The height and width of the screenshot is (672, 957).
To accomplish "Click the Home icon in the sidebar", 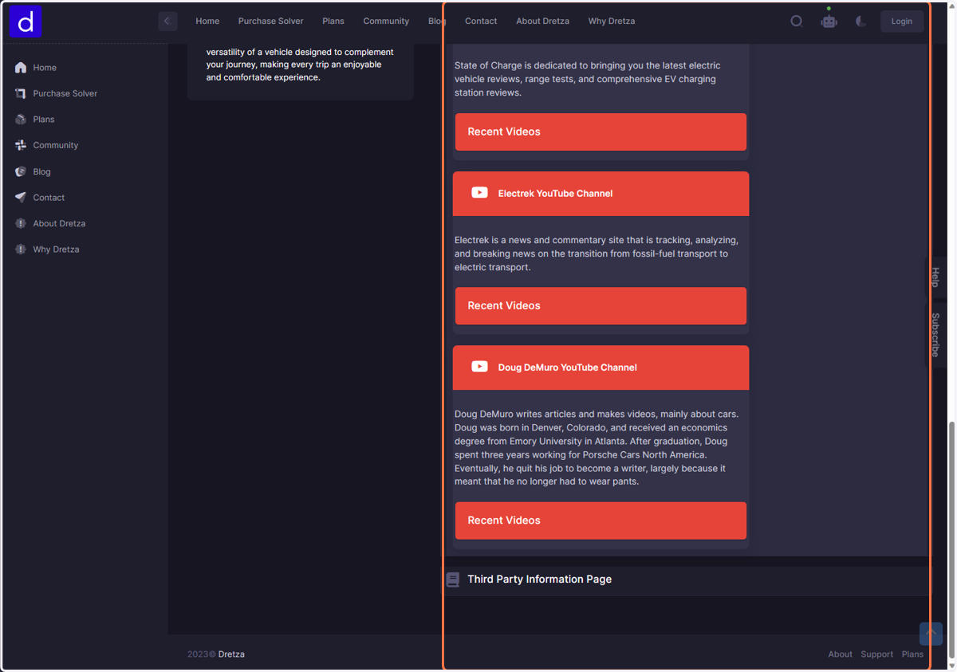I will 21,68.
